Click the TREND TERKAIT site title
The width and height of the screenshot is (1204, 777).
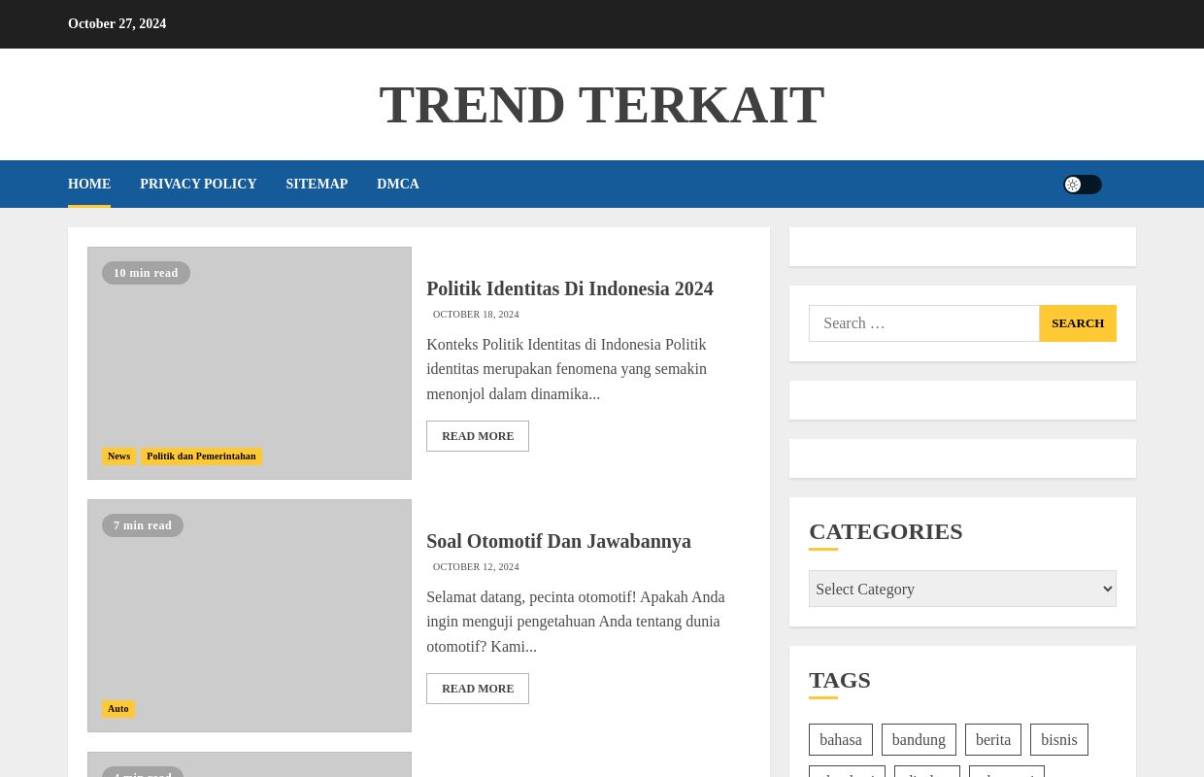[602, 105]
